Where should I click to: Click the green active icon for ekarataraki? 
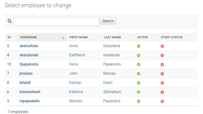point(139,55)
